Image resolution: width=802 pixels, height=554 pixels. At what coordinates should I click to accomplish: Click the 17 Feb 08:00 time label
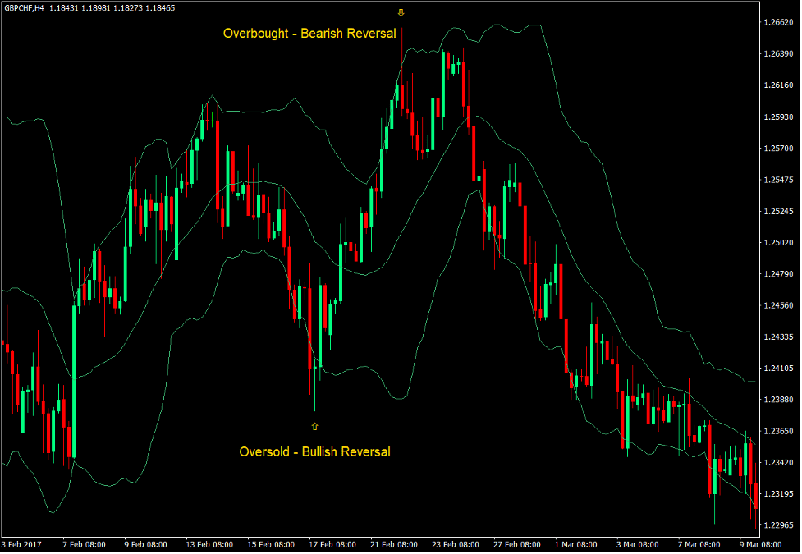[x=334, y=544]
